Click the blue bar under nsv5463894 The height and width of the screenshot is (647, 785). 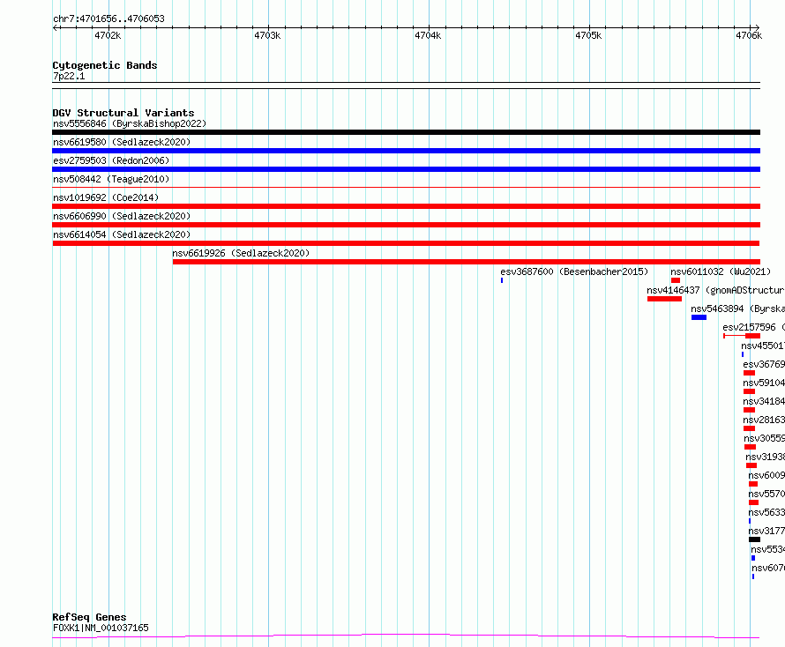(x=699, y=317)
